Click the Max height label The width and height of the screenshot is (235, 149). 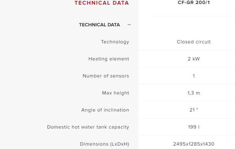(x=115, y=93)
